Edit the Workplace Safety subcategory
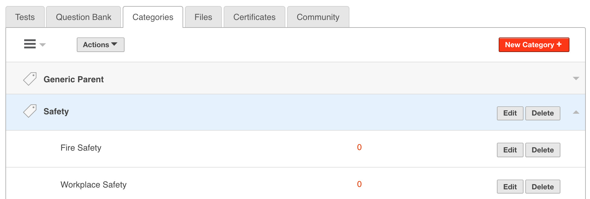The width and height of the screenshot is (590, 199). point(510,187)
